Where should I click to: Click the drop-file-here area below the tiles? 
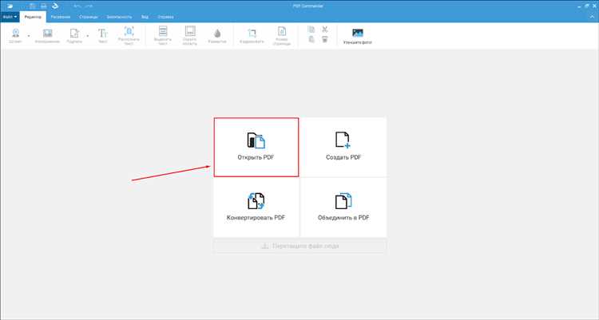(299, 246)
